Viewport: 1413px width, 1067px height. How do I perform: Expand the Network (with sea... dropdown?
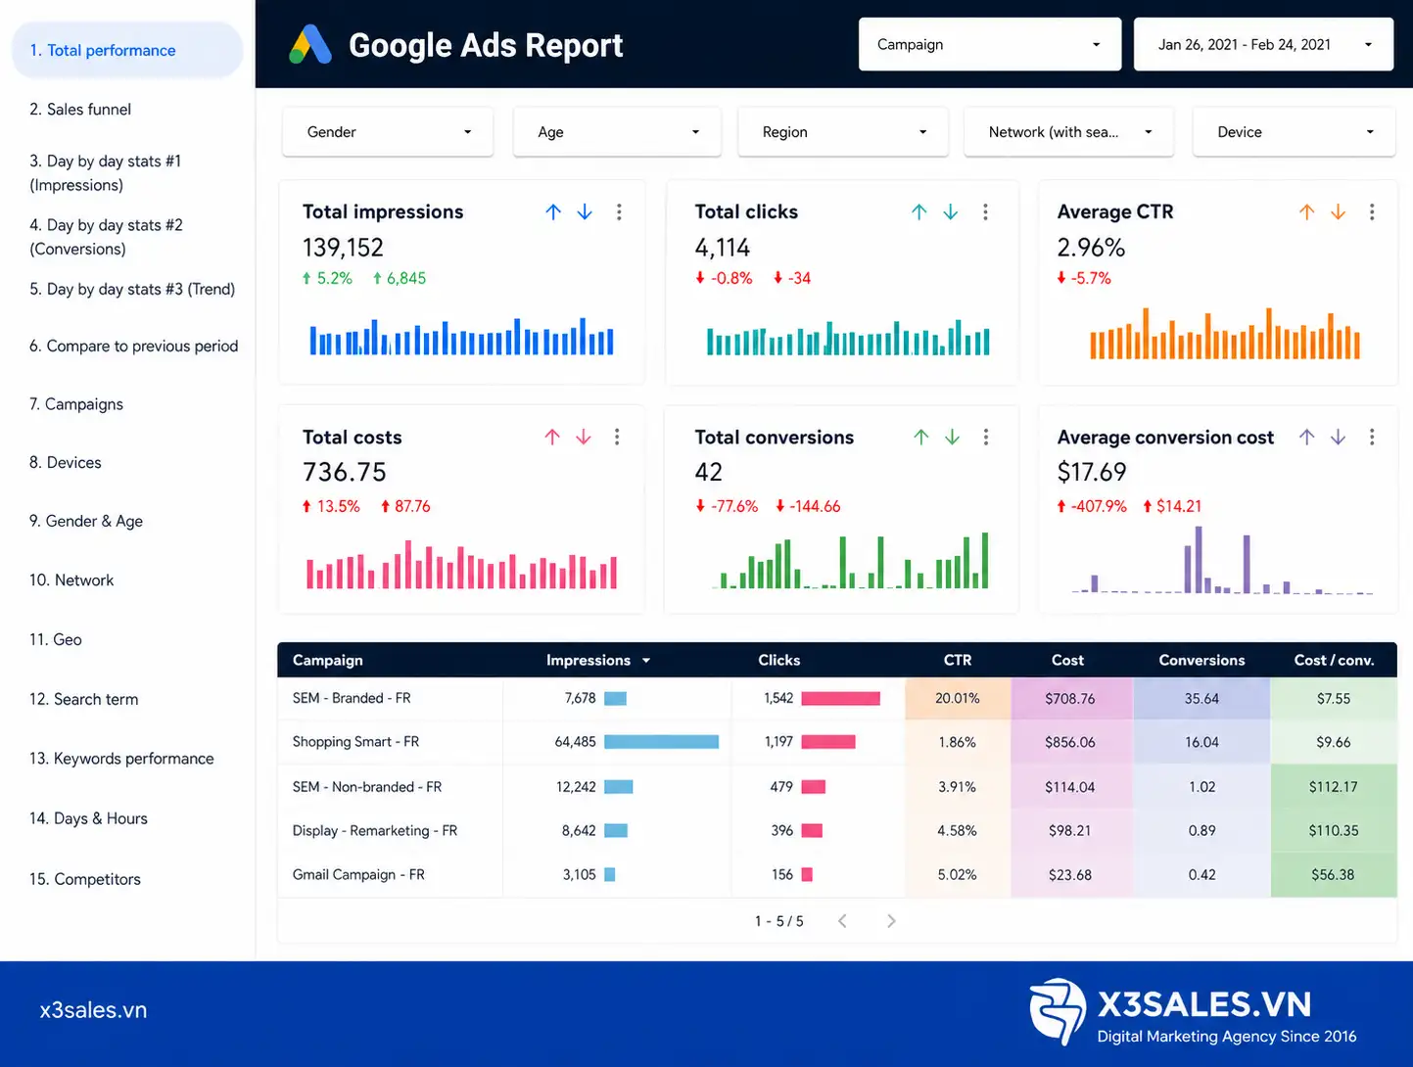click(1068, 132)
